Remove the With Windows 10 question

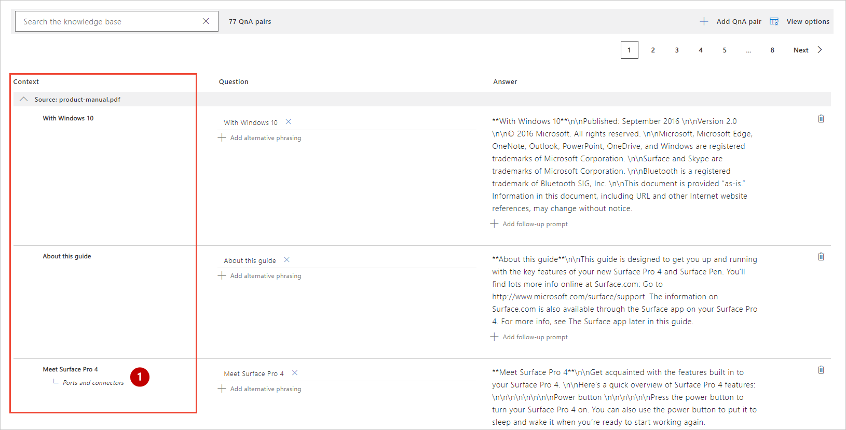288,122
